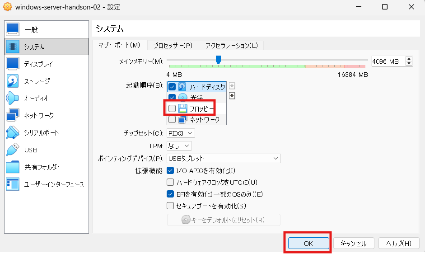This screenshot has width=425, height=254.
Task: Click キャンセル button
Action: click(354, 243)
